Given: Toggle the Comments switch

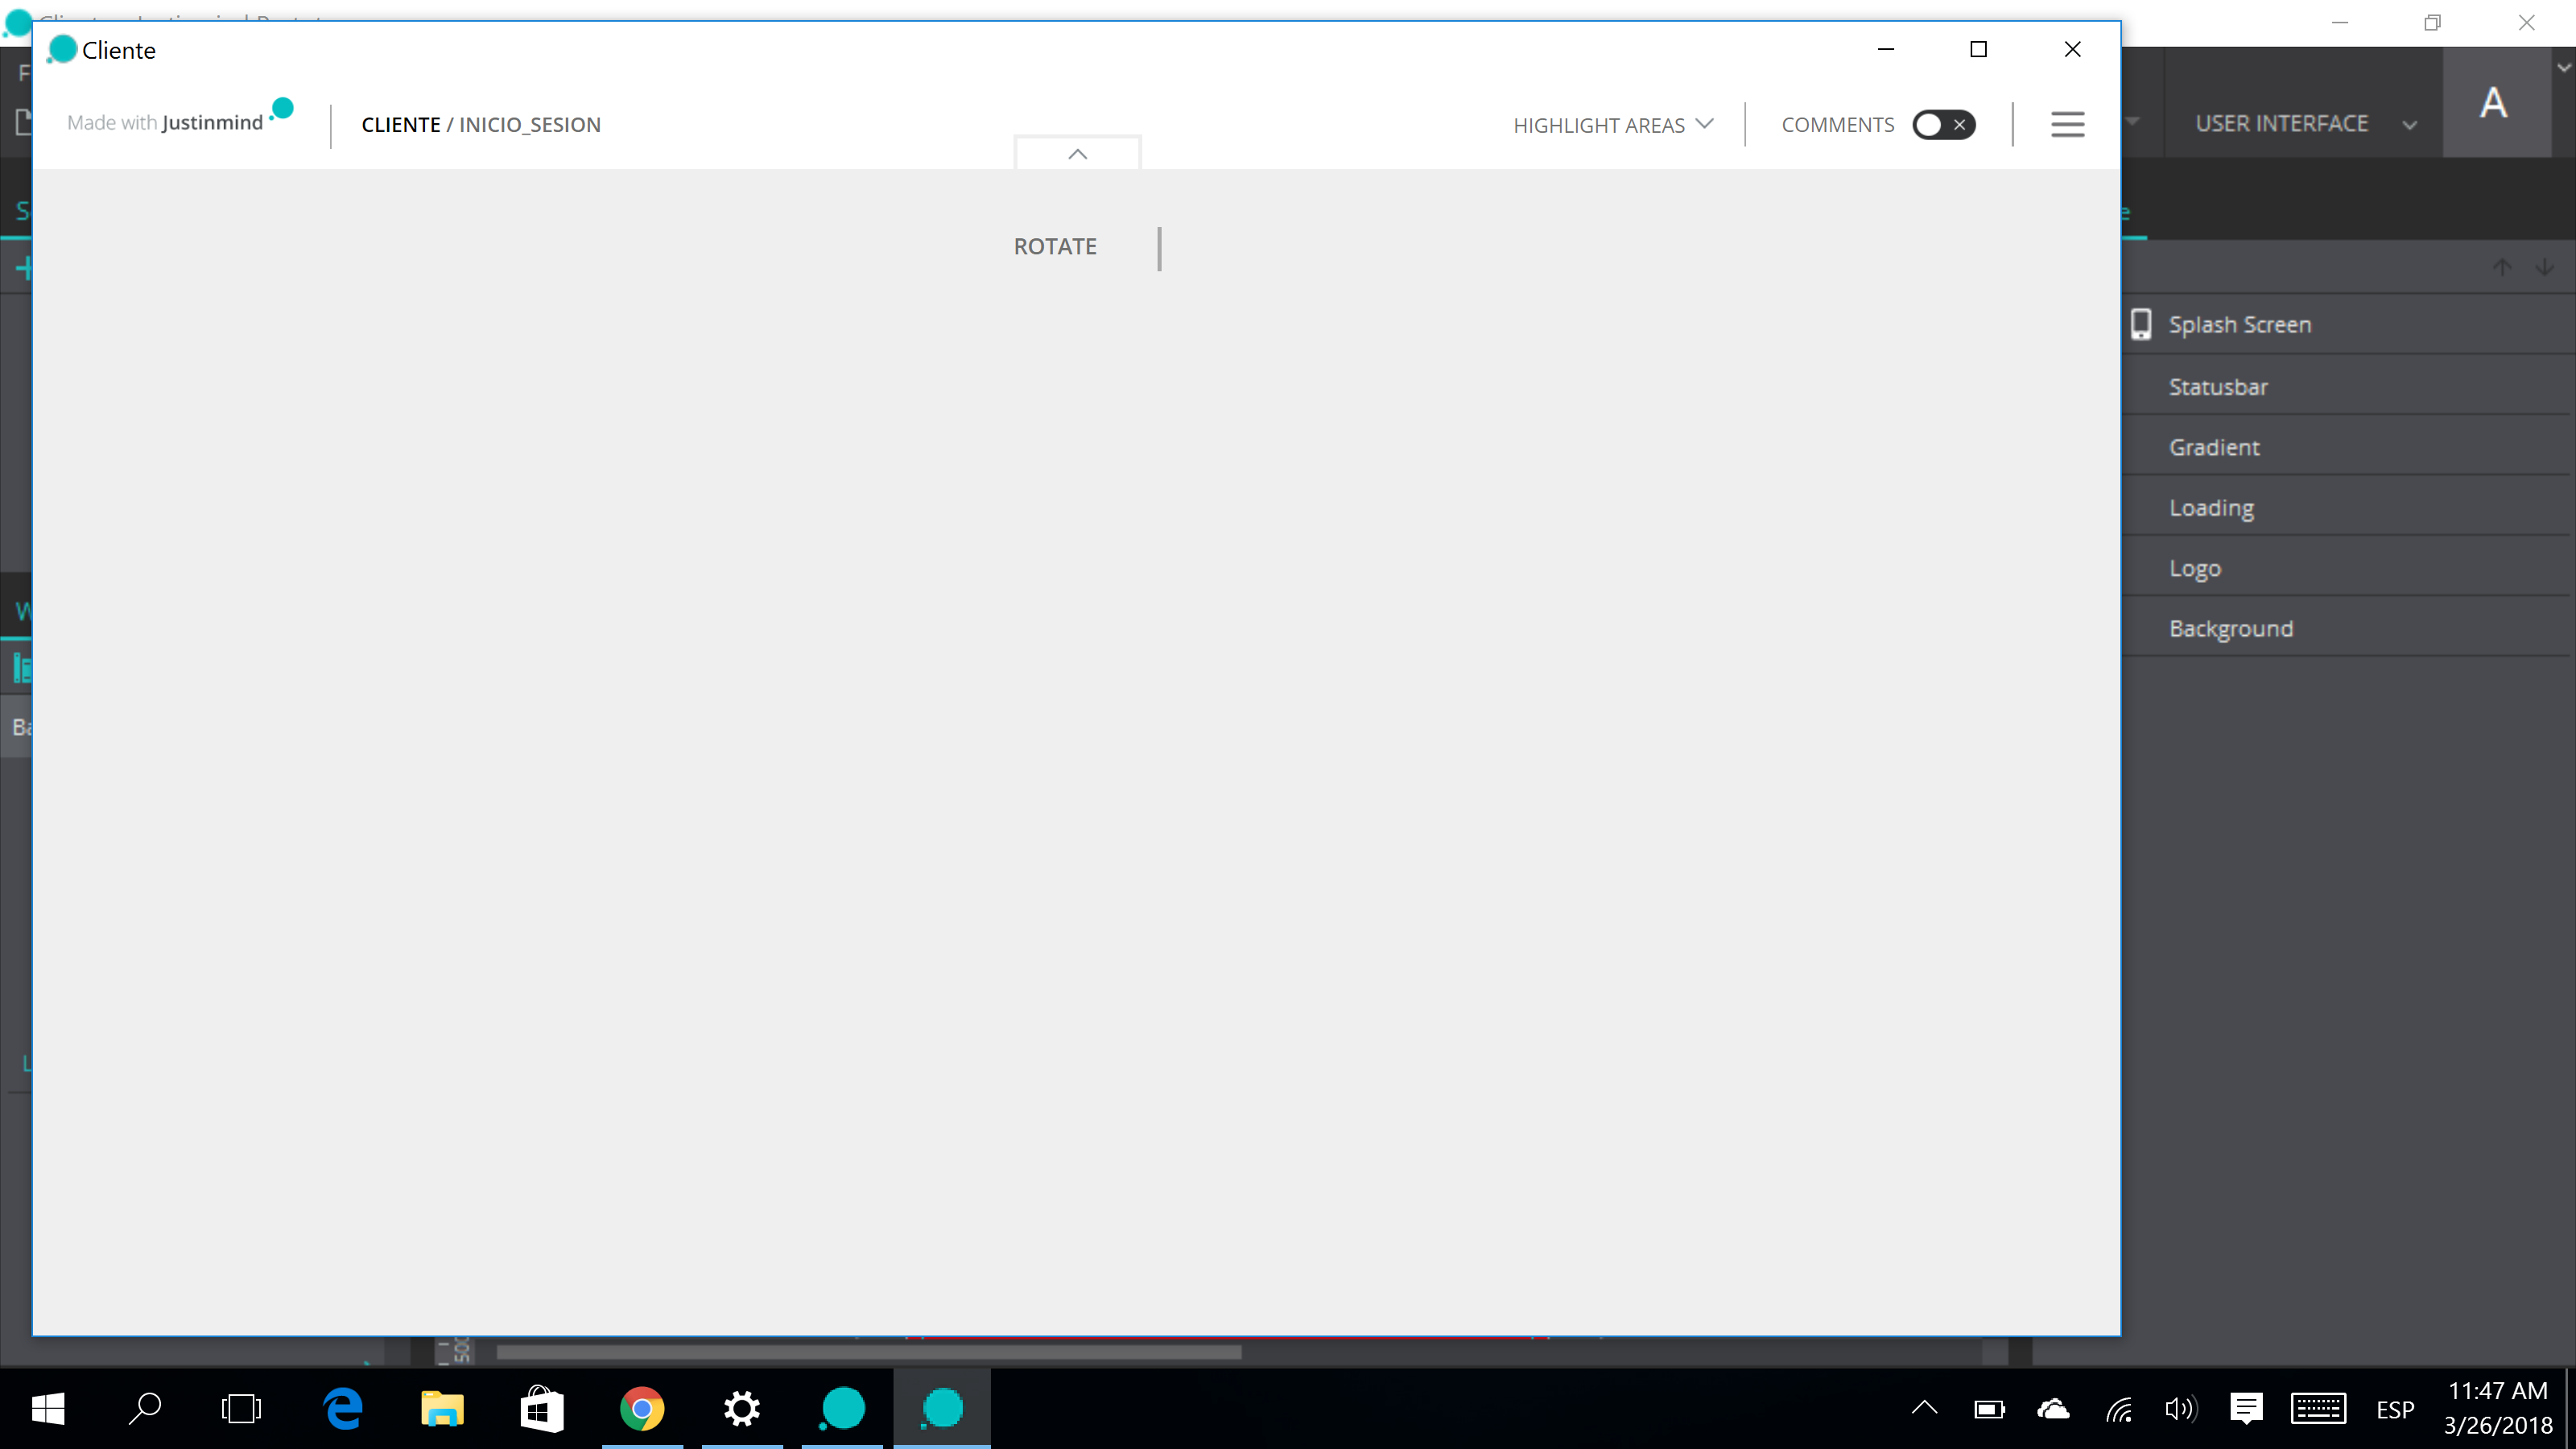Looking at the screenshot, I should 1943,124.
